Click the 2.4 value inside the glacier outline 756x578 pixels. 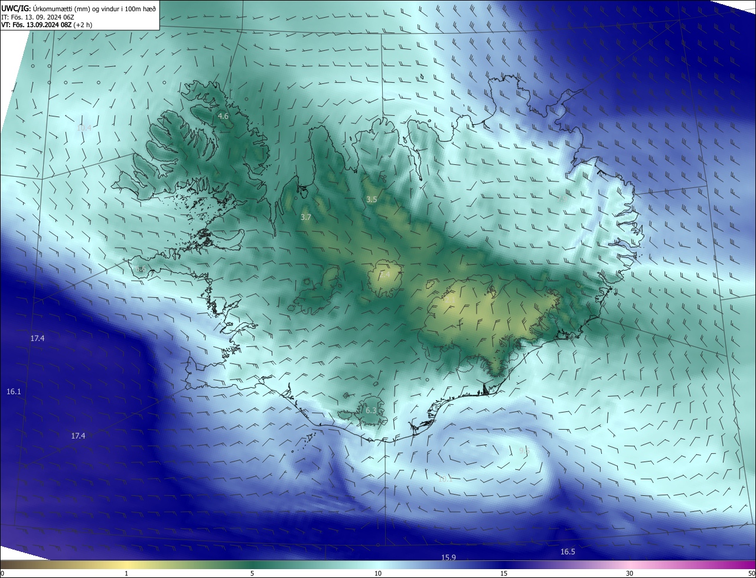[385, 275]
